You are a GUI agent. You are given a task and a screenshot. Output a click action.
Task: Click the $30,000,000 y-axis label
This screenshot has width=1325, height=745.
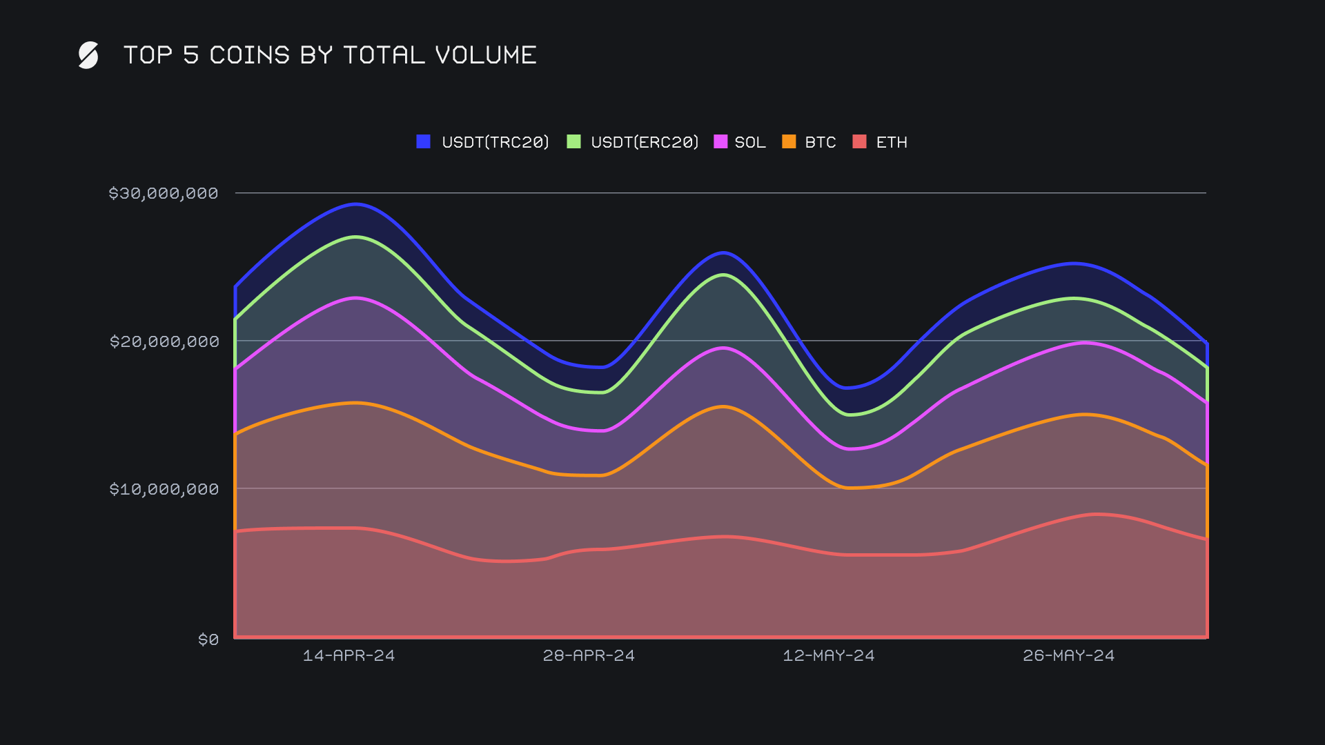(164, 193)
